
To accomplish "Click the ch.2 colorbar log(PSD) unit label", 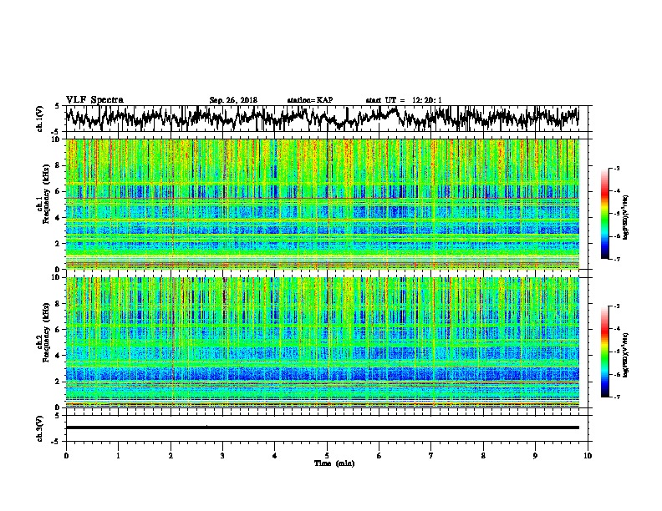I will click(625, 355).
